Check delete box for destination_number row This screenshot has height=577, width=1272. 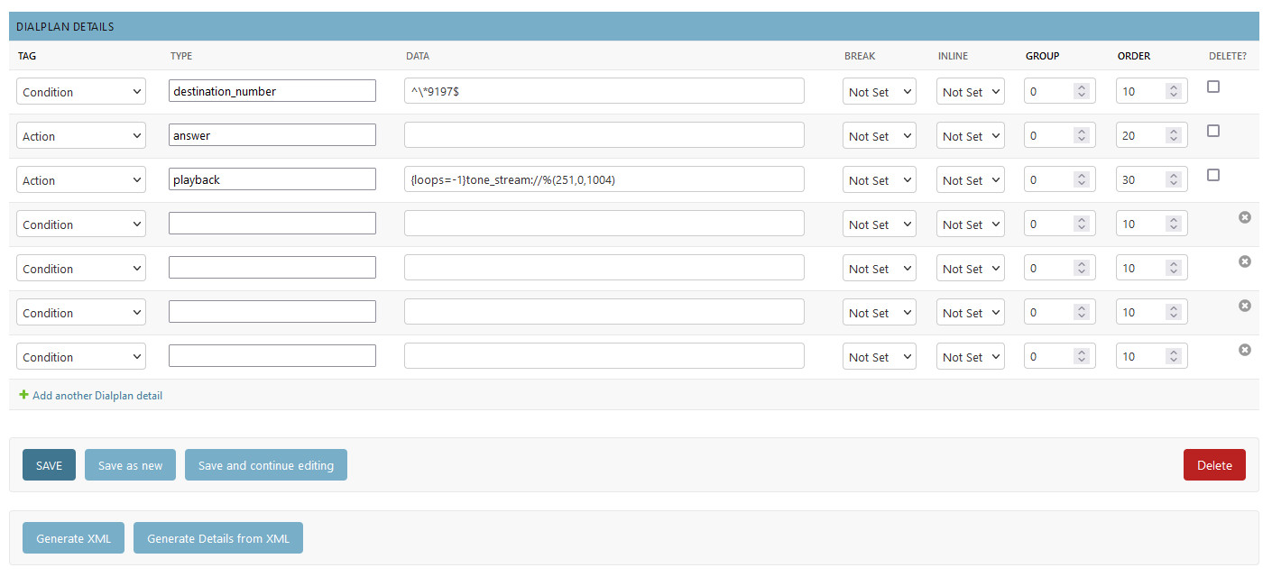coord(1213,87)
